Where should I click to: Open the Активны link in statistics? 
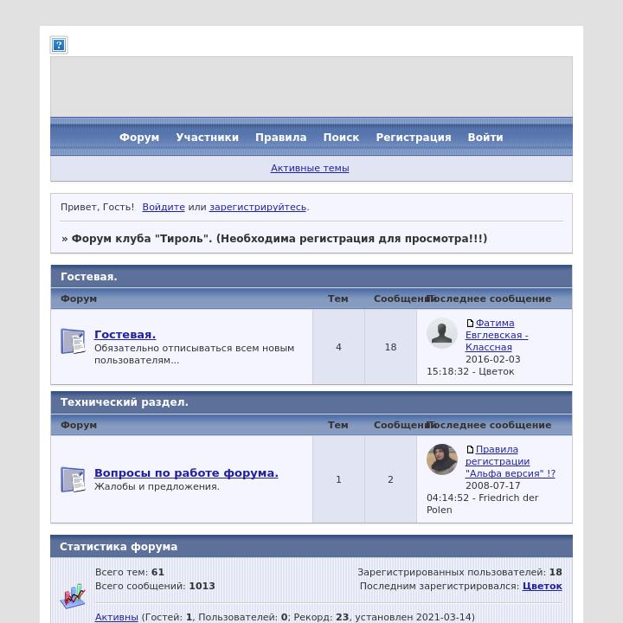pos(117,617)
